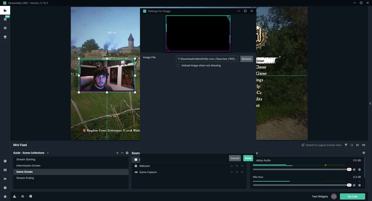Expand the Guide - Scene Collections dropdown
This screenshot has width=372, height=201.
tap(48, 153)
